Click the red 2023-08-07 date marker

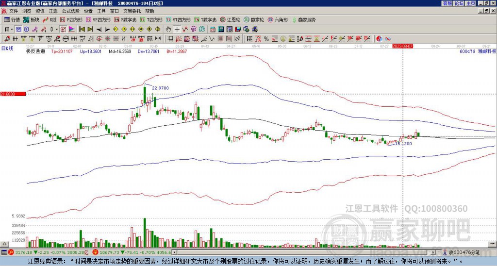(x=402, y=46)
